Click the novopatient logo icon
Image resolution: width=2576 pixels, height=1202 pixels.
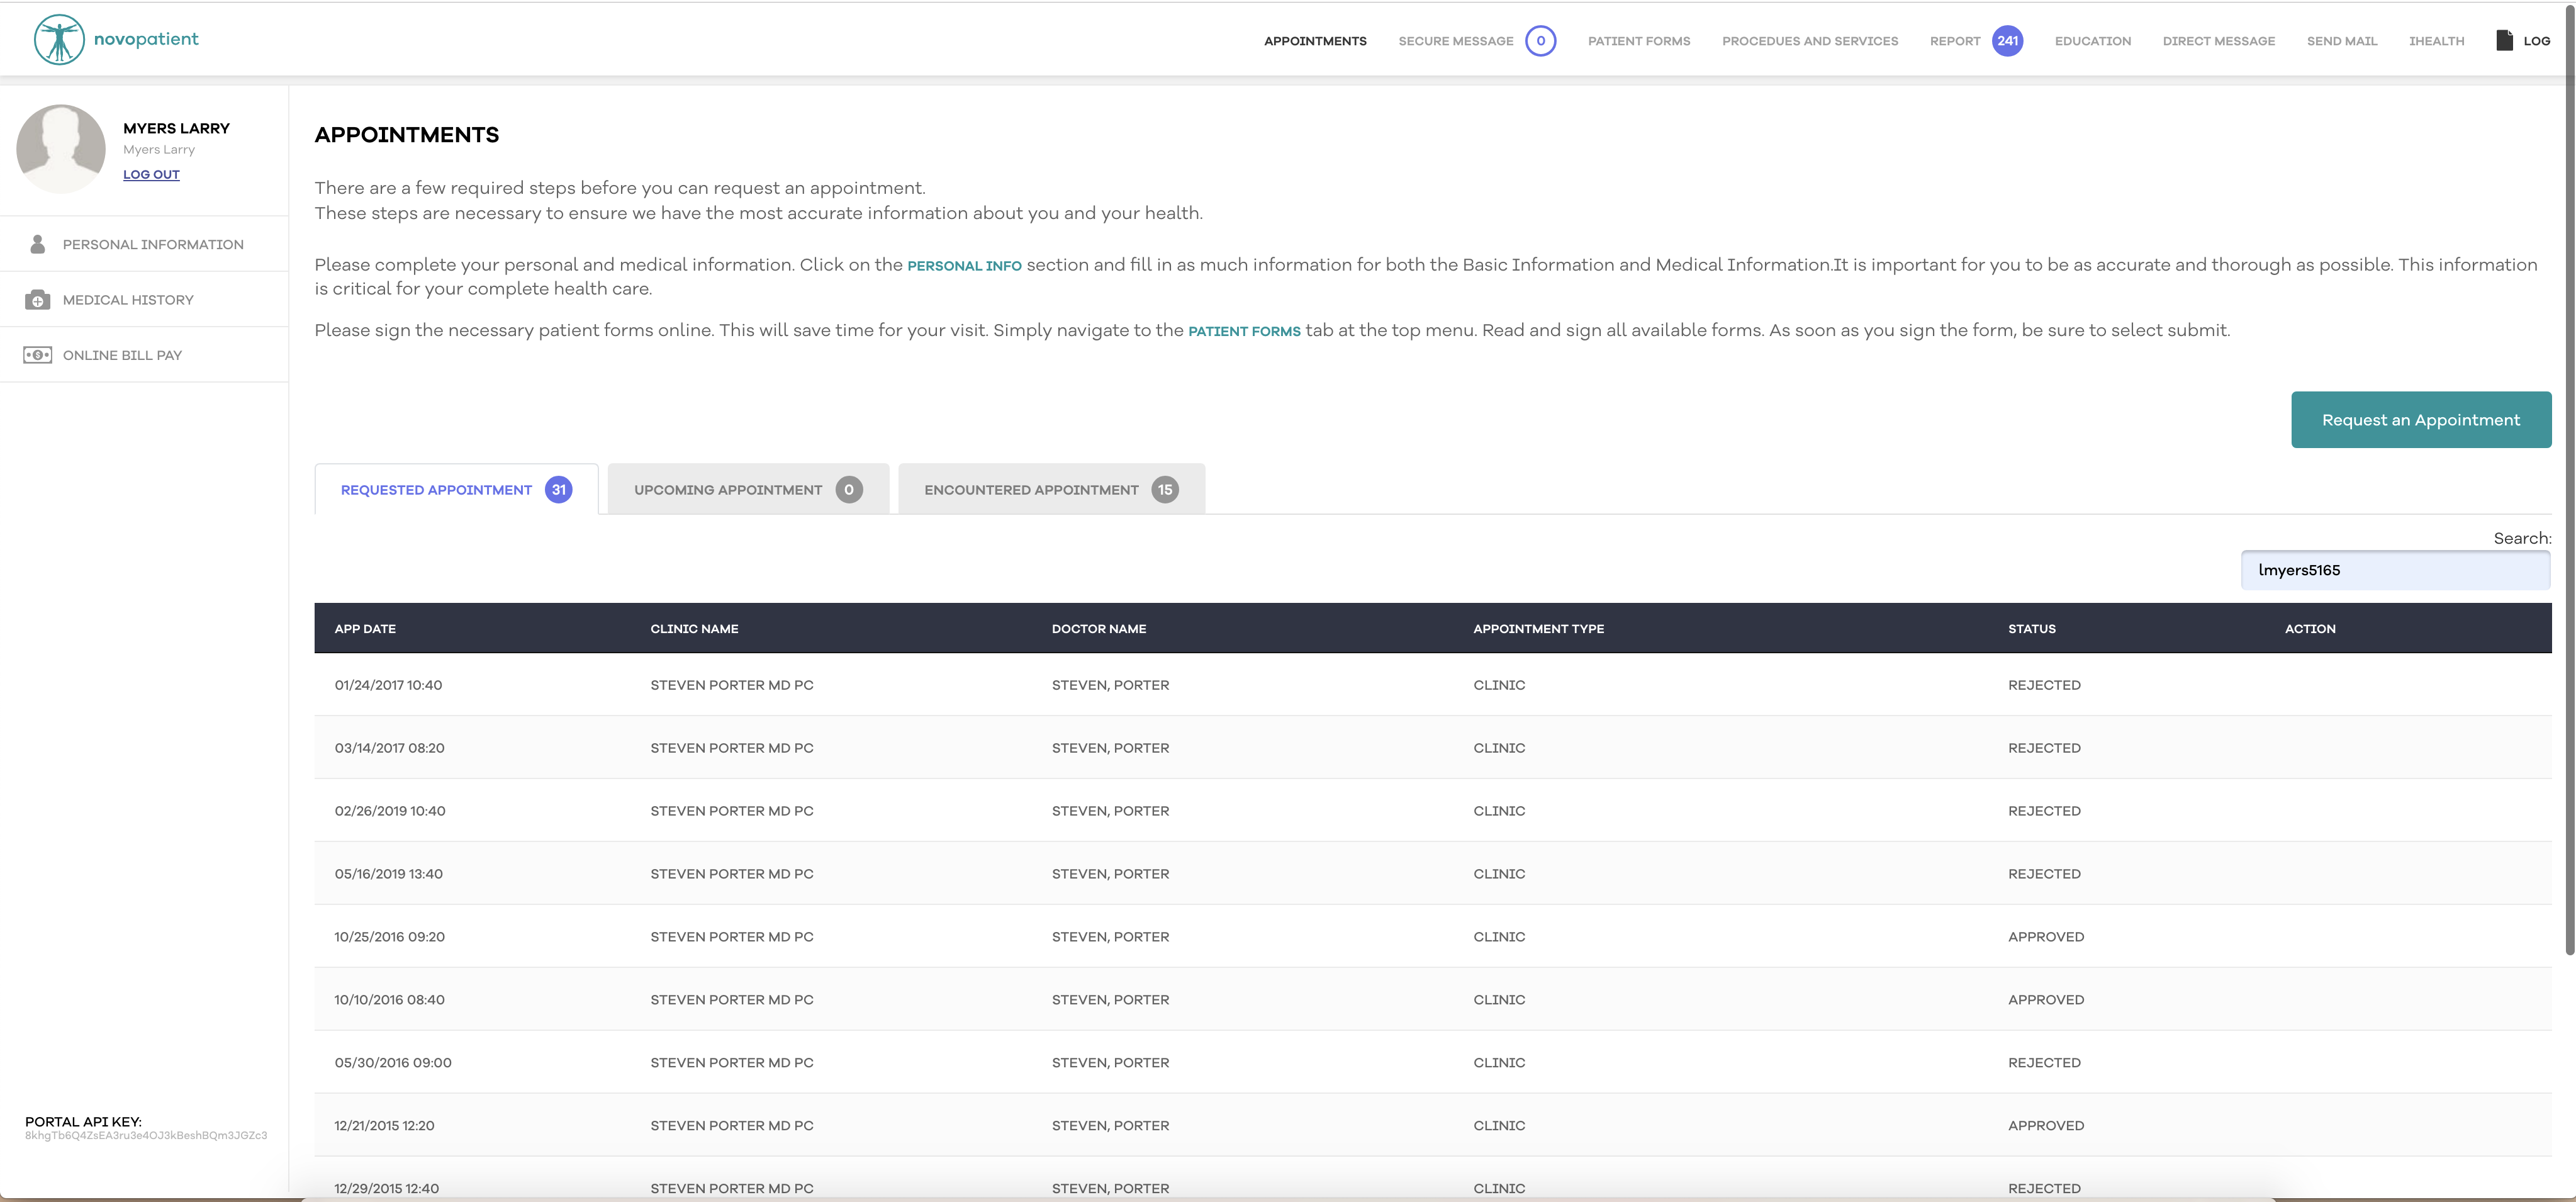point(59,40)
